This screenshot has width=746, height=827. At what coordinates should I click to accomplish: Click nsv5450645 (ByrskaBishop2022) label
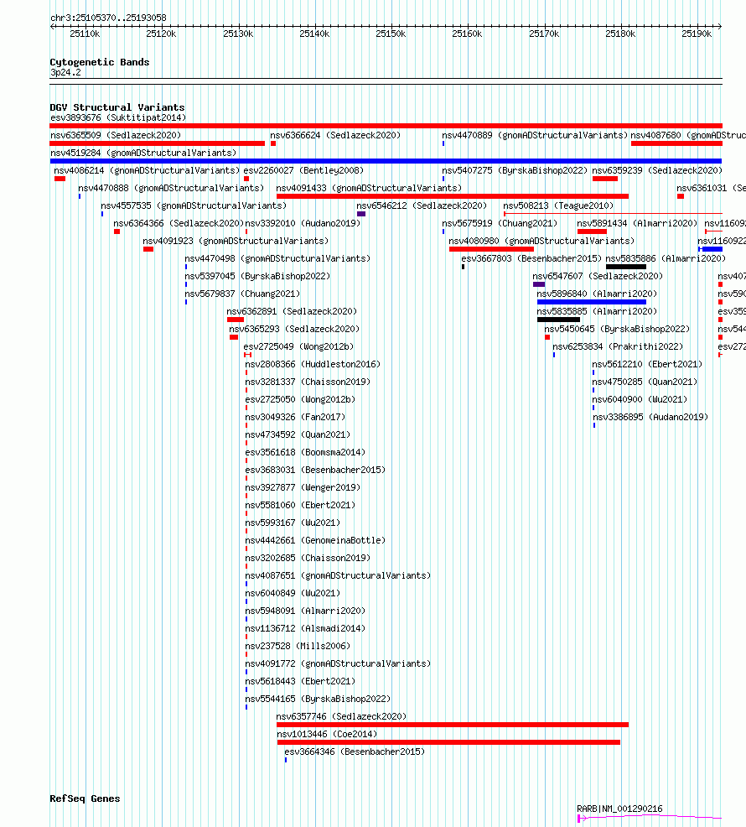coord(617,329)
